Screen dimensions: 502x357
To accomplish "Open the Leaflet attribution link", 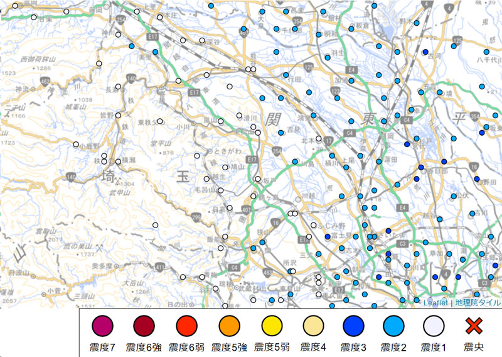I will [x=435, y=303].
